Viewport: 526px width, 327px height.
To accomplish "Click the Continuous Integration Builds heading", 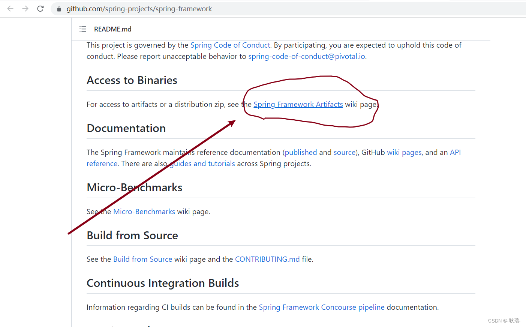I will pos(163,283).
